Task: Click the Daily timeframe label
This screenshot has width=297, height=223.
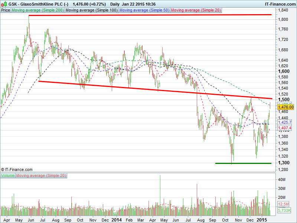Action: pos(115,4)
